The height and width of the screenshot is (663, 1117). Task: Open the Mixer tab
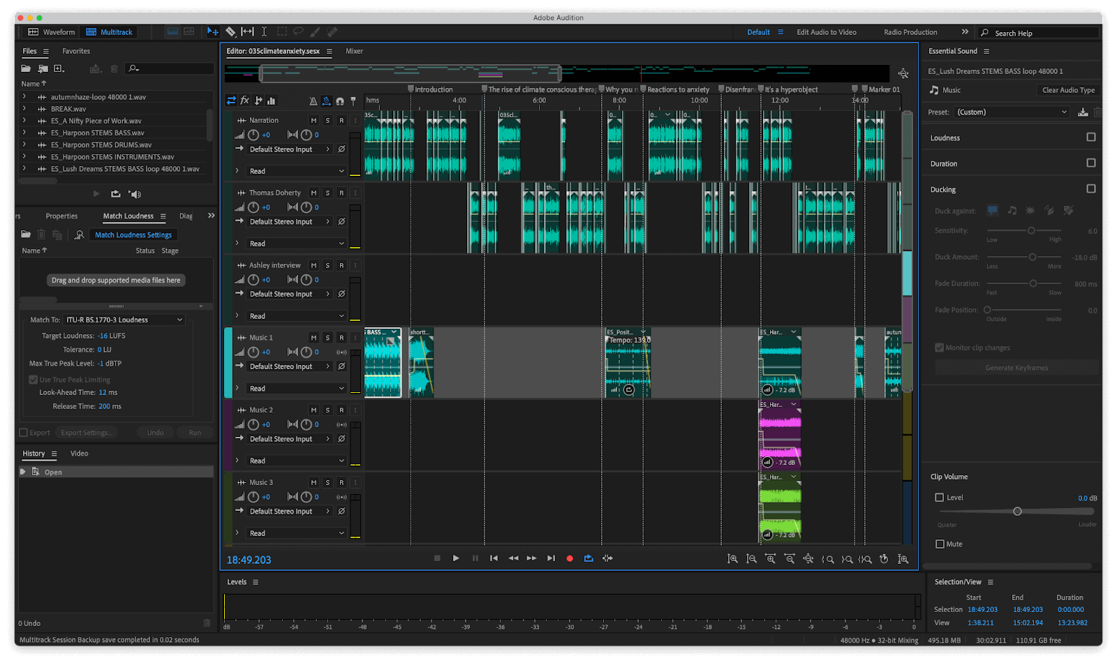pos(354,51)
